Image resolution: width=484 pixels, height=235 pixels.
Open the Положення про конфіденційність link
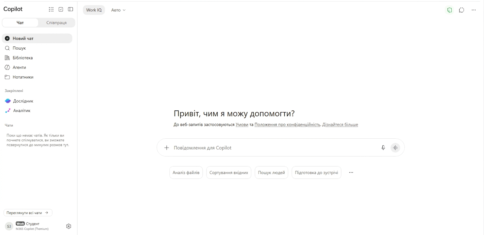pyautogui.click(x=287, y=125)
